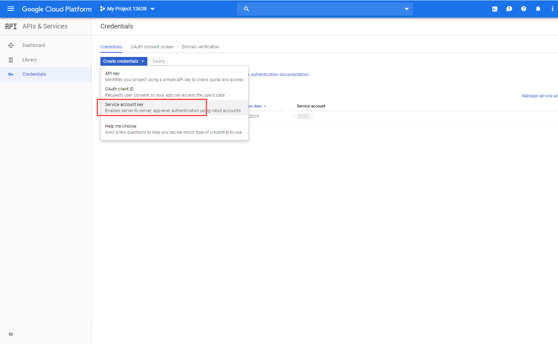This screenshot has width=558, height=344.
Task: Click the Google Cloud Platform logo
Action: tap(57, 9)
